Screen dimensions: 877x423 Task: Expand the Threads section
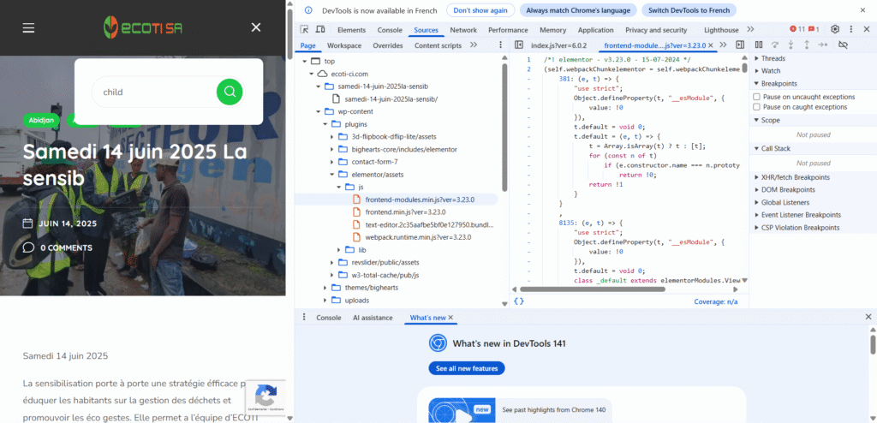pos(772,58)
